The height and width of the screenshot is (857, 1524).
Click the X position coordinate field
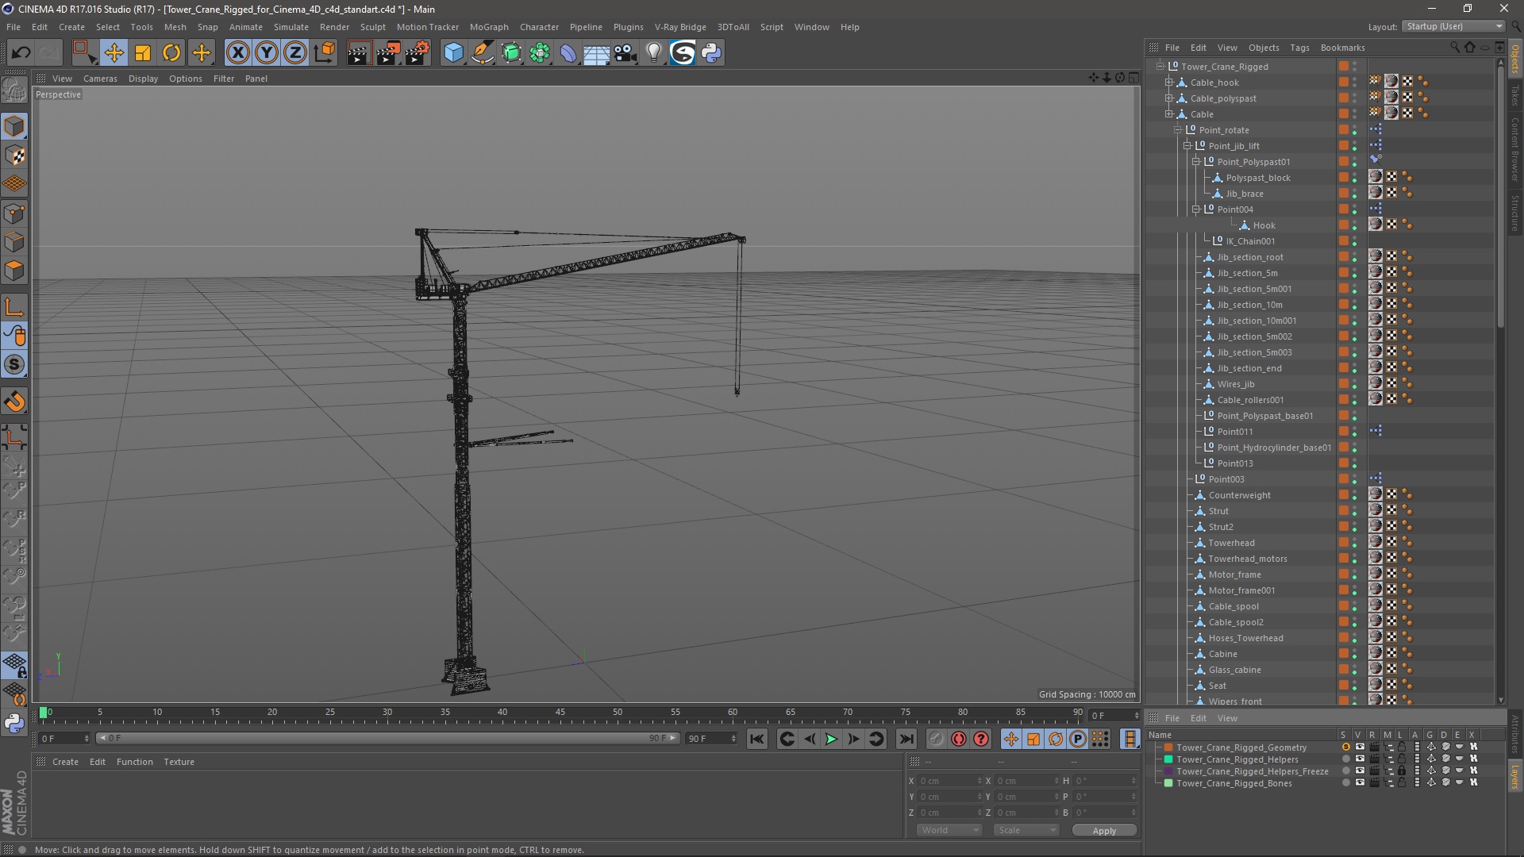[x=949, y=781]
